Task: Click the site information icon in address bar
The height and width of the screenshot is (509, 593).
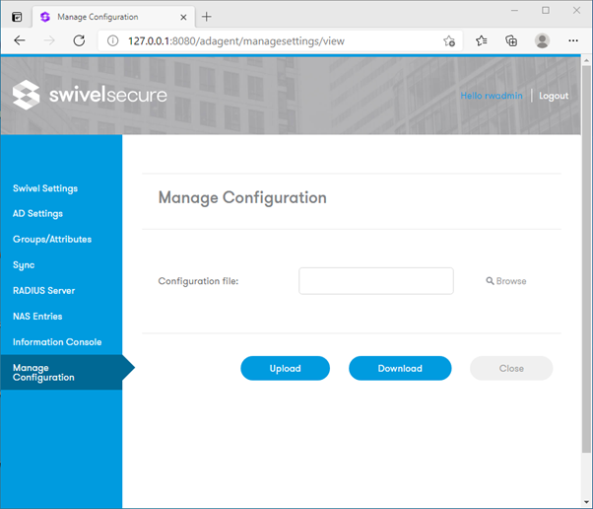Action: coord(112,40)
